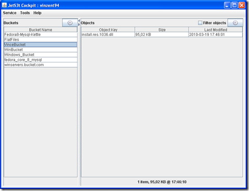Viewport: 249px width, 191px height.
Task: Click the JetS3t Java icon in title bar
Action: pyautogui.click(x=5, y=5)
